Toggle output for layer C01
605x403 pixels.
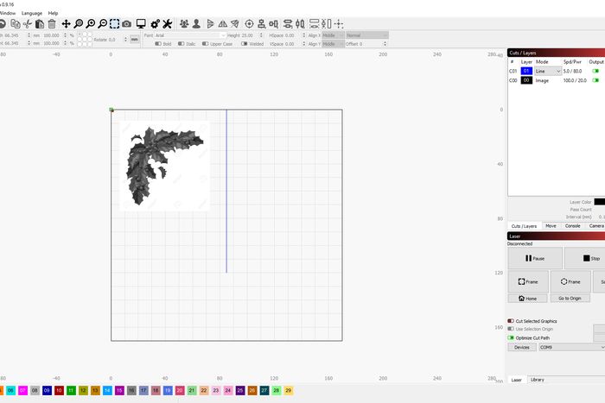click(595, 71)
